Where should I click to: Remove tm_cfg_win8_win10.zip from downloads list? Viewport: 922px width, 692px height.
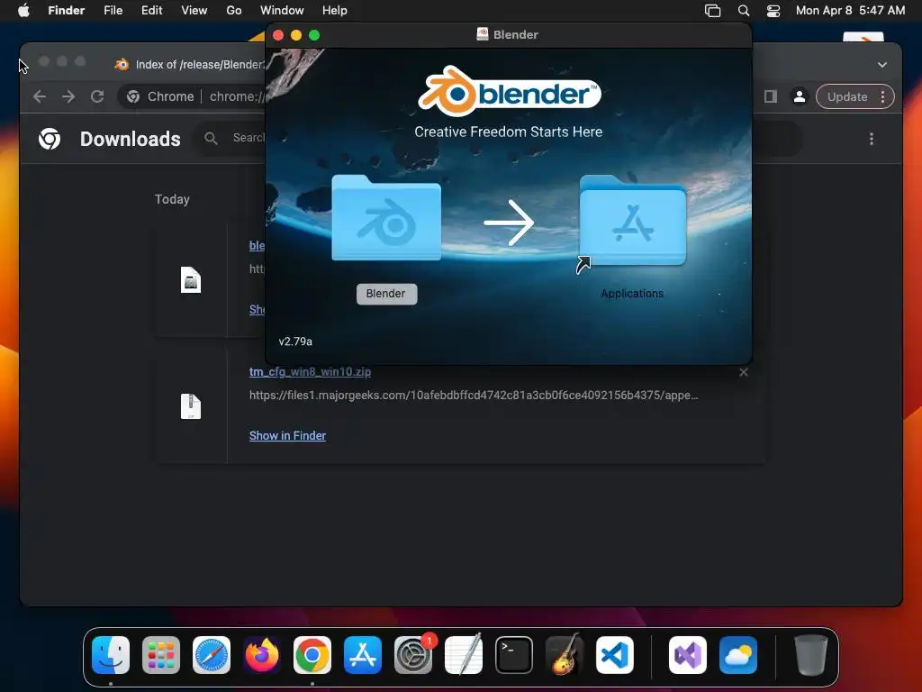pos(743,372)
